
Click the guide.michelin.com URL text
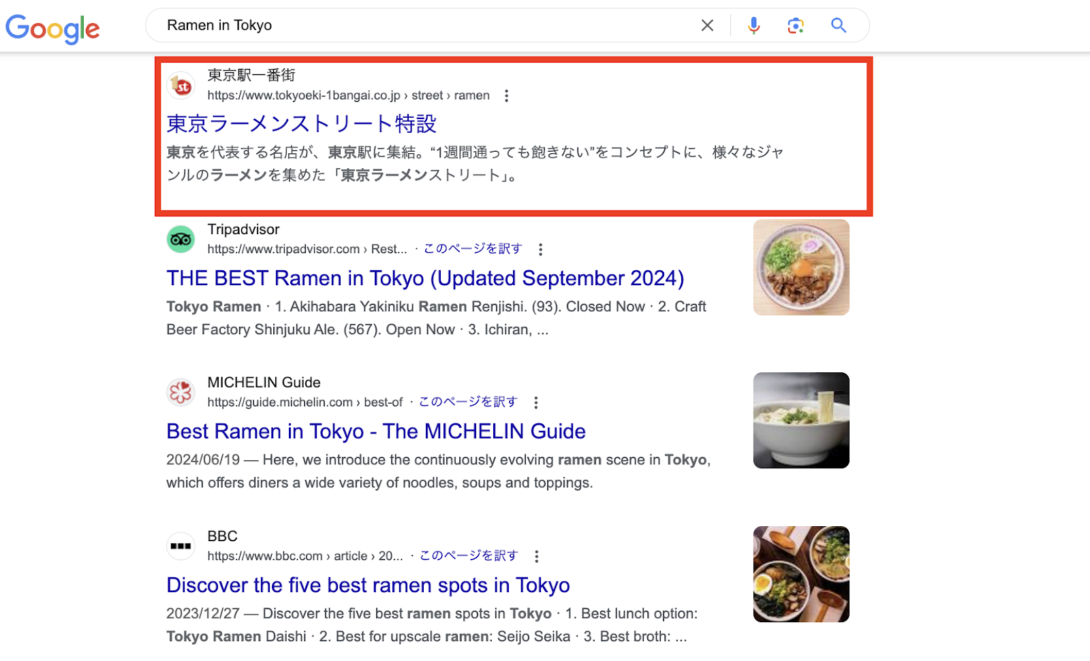(305, 402)
